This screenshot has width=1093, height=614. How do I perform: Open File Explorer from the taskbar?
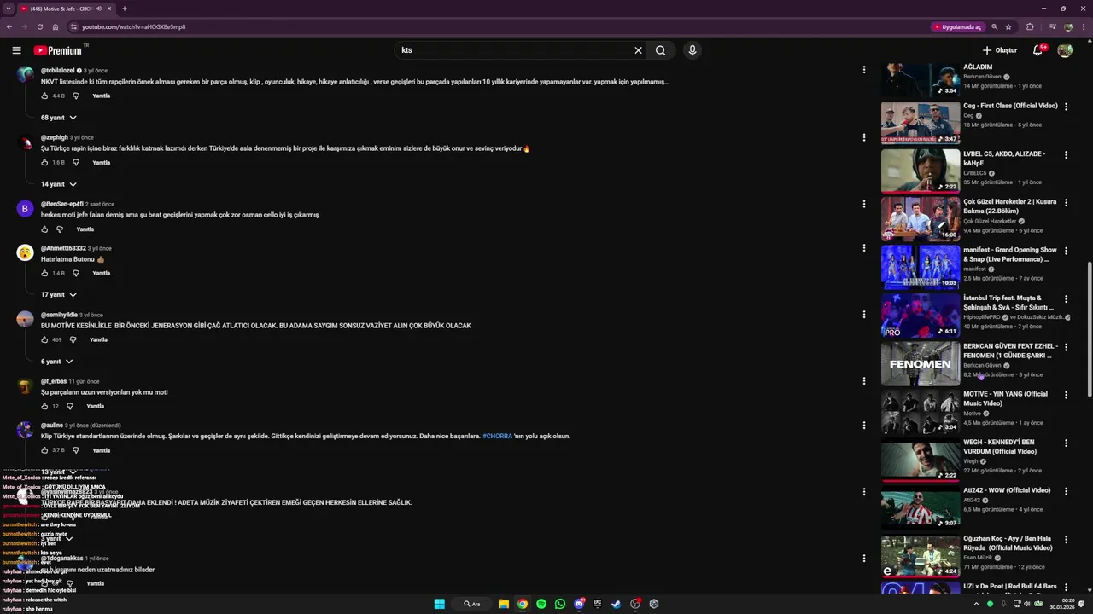click(504, 604)
